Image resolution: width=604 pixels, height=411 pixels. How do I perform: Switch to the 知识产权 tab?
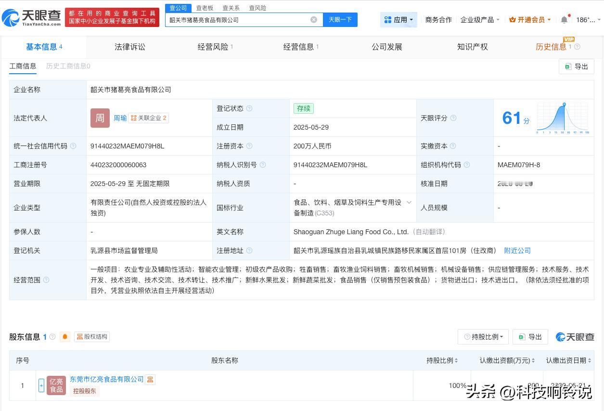pos(472,47)
